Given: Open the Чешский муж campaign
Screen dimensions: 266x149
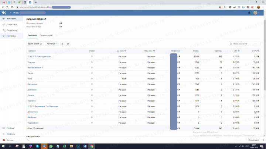Looking at the screenshot, I should [33, 123].
